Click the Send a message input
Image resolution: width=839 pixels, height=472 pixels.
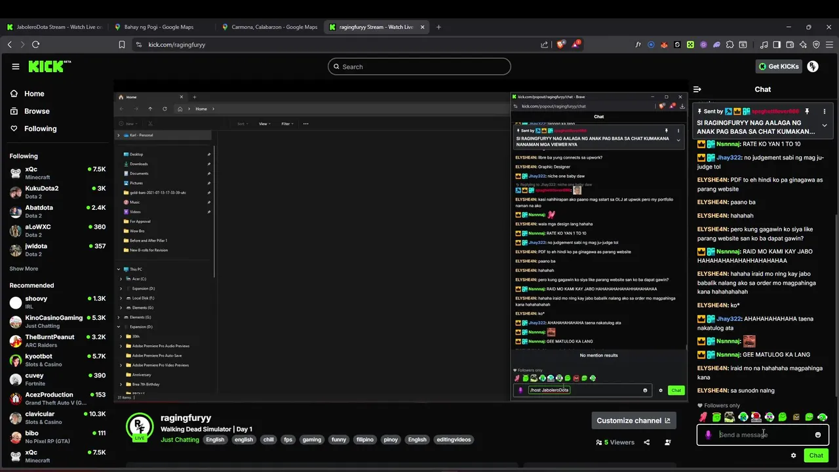click(x=762, y=435)
